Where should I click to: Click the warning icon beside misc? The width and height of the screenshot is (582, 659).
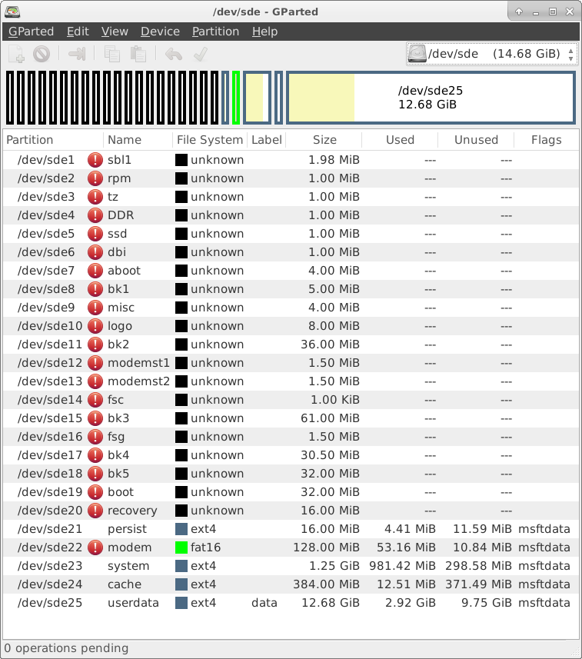tap(95, 308)
